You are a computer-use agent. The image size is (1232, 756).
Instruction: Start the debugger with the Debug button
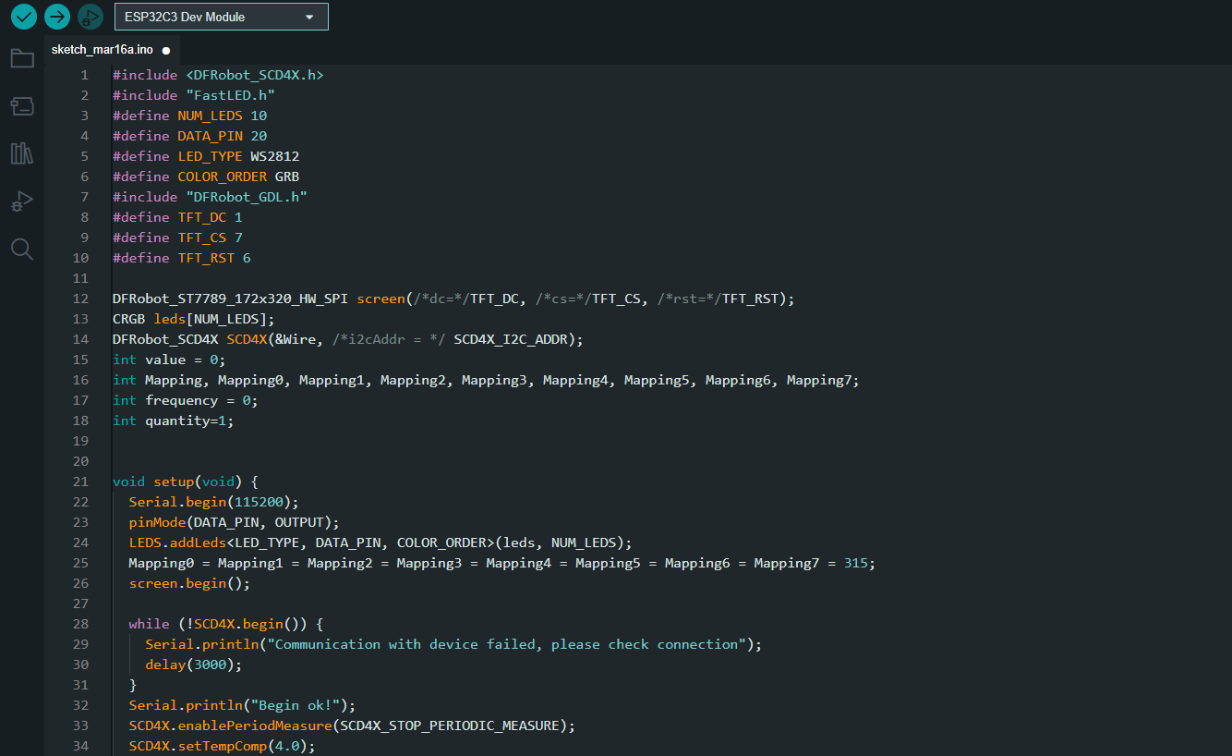90,16
